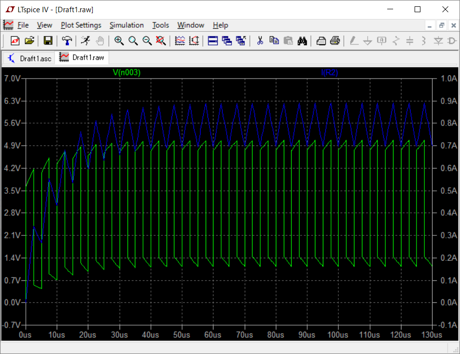Open the Help menu
460x354 pixels.
coord(221,25)
